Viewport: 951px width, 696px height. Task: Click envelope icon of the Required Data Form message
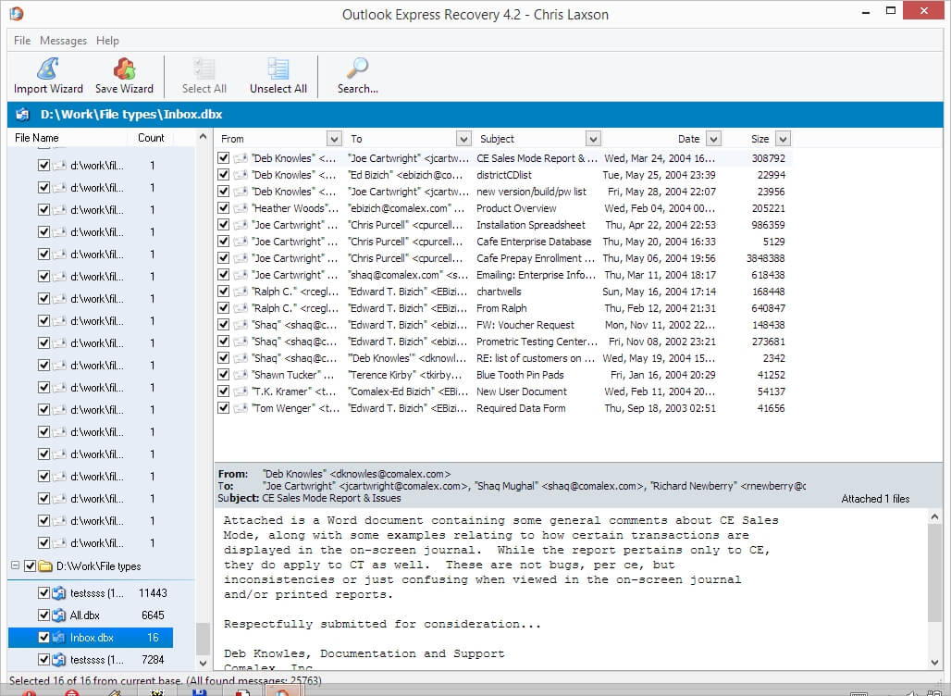(241, 408)
